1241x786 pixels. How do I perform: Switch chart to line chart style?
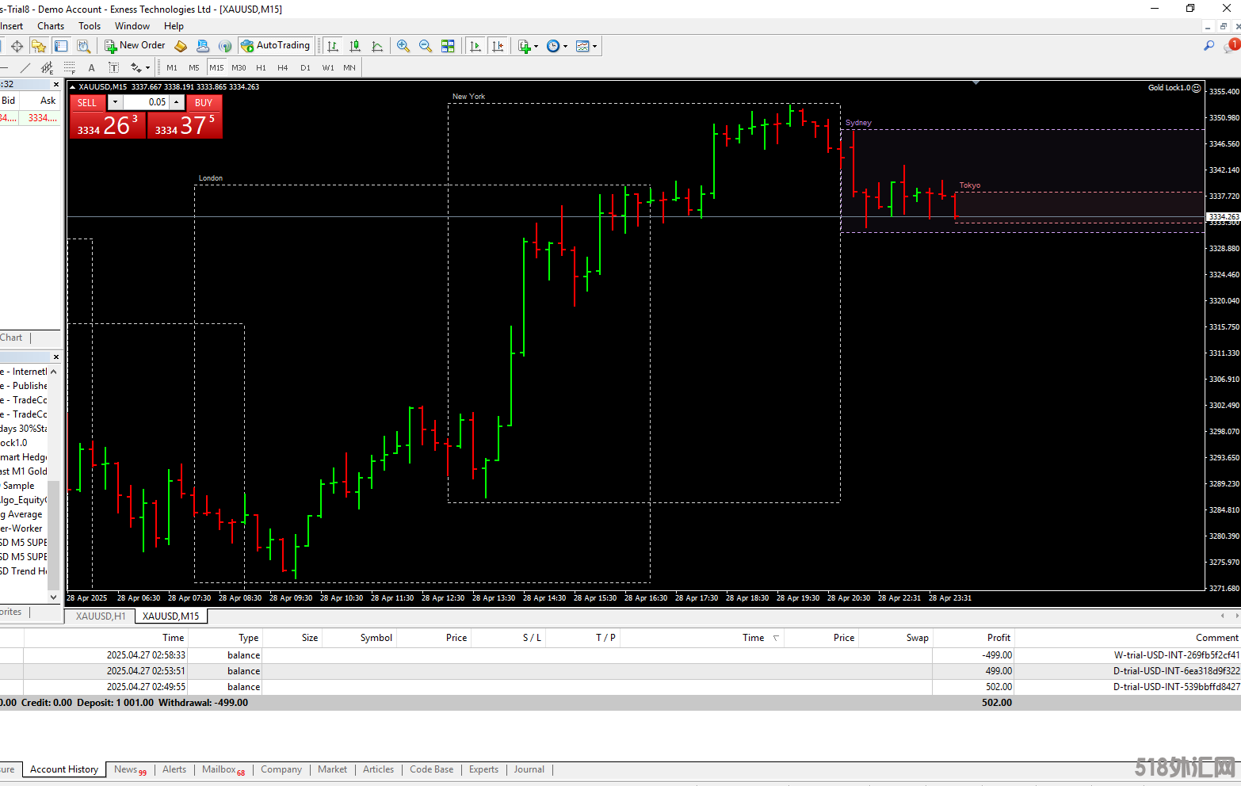pos(377,46)
